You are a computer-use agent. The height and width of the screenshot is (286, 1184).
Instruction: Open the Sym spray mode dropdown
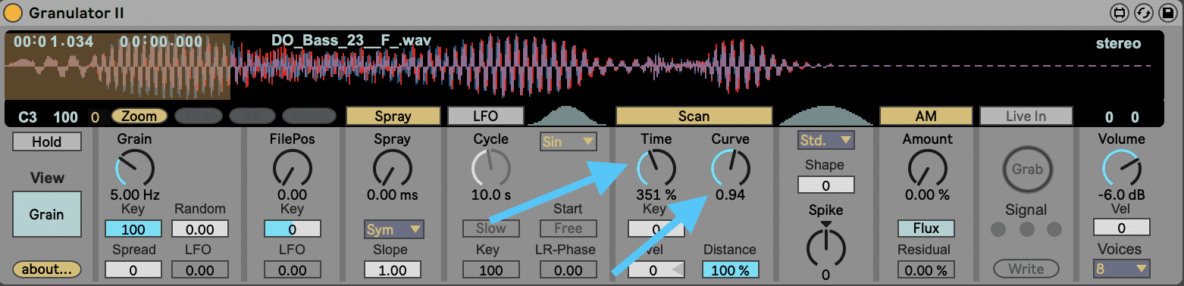click(x=393, y=229)
